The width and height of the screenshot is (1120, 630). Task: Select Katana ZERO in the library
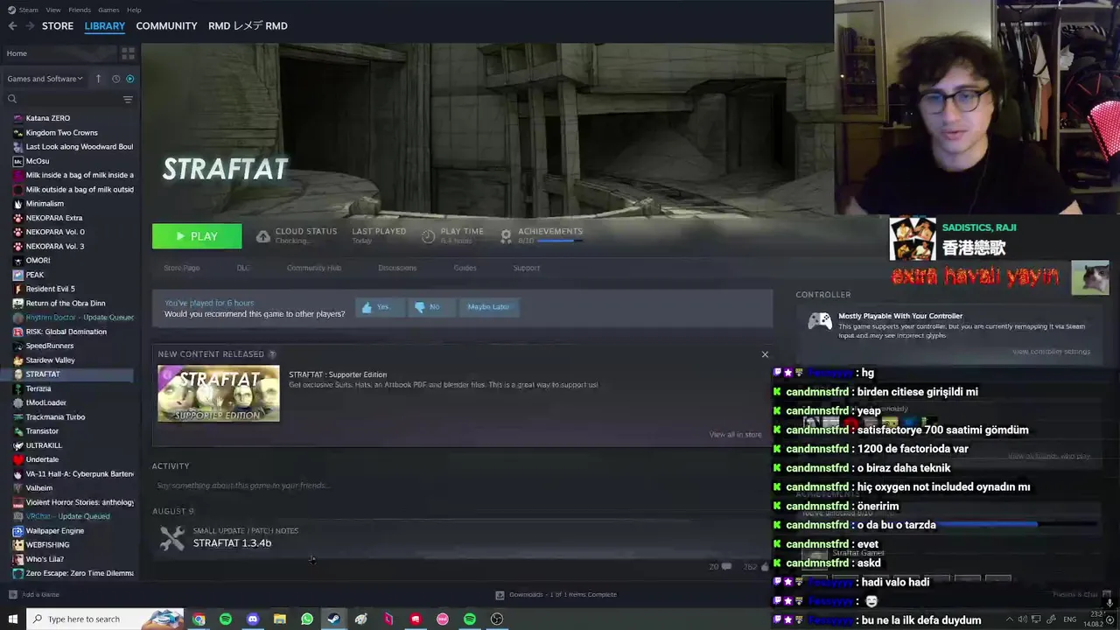point(48,118)
